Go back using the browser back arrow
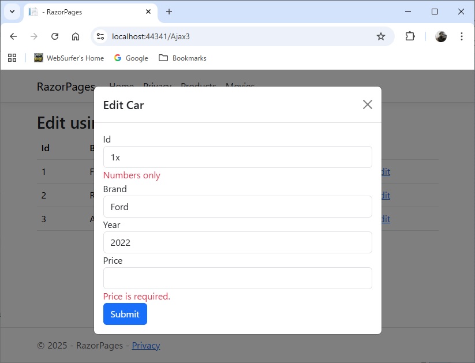Image resolution: width=475 pixels, height=363 pixels. click(x=13, y=36)
